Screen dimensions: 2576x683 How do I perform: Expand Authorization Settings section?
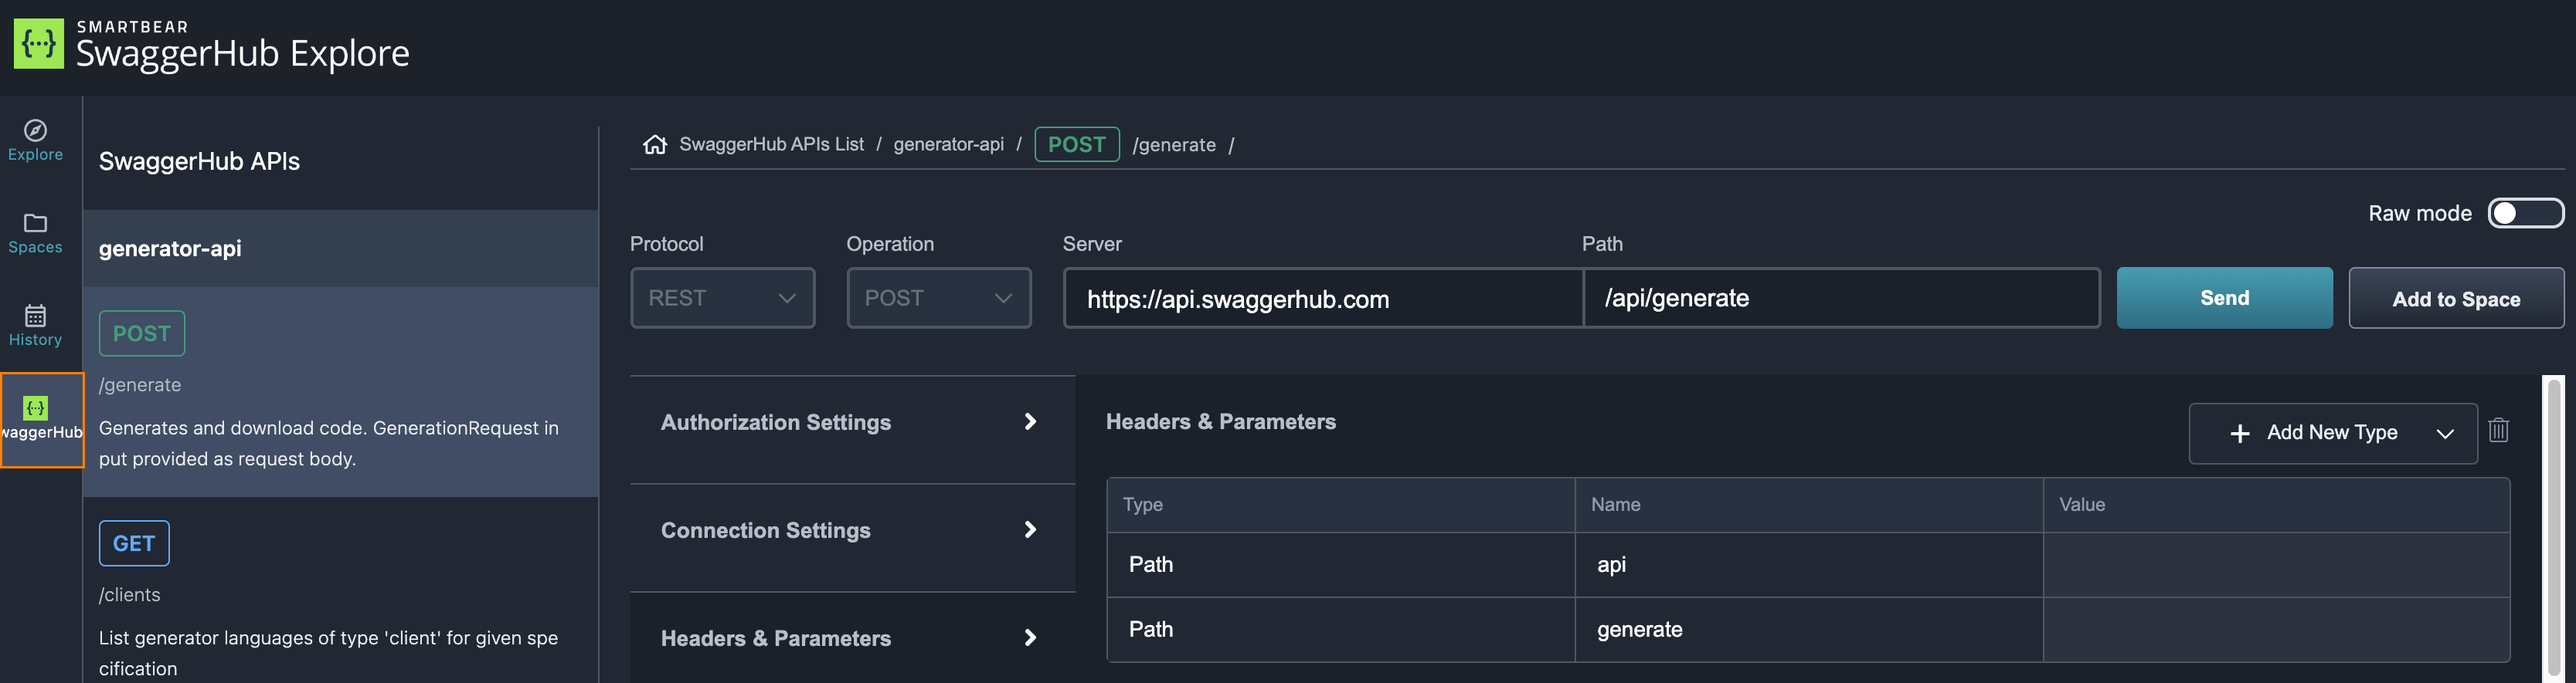coord(852,422)
